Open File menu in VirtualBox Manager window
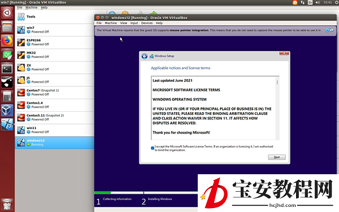This screenshot has width=339, height=212. [20, 7]
